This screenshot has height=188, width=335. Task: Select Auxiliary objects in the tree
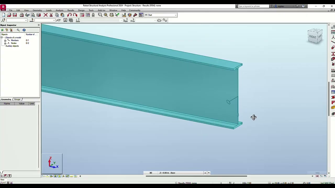(12, 46)
